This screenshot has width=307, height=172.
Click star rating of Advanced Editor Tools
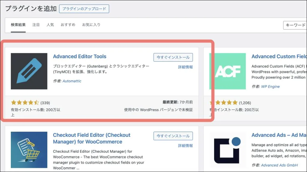[25, 102]
